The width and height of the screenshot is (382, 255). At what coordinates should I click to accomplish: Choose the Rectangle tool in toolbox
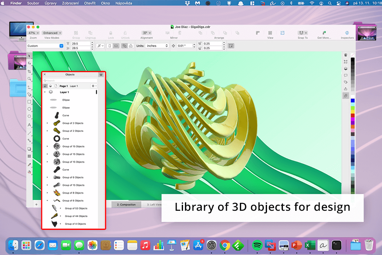(29, 102)
